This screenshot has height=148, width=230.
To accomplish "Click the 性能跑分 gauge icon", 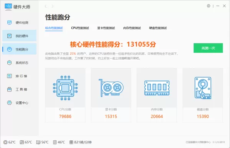I will [9, 49].
